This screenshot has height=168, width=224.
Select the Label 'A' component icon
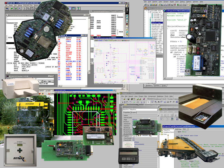point(158,102)
